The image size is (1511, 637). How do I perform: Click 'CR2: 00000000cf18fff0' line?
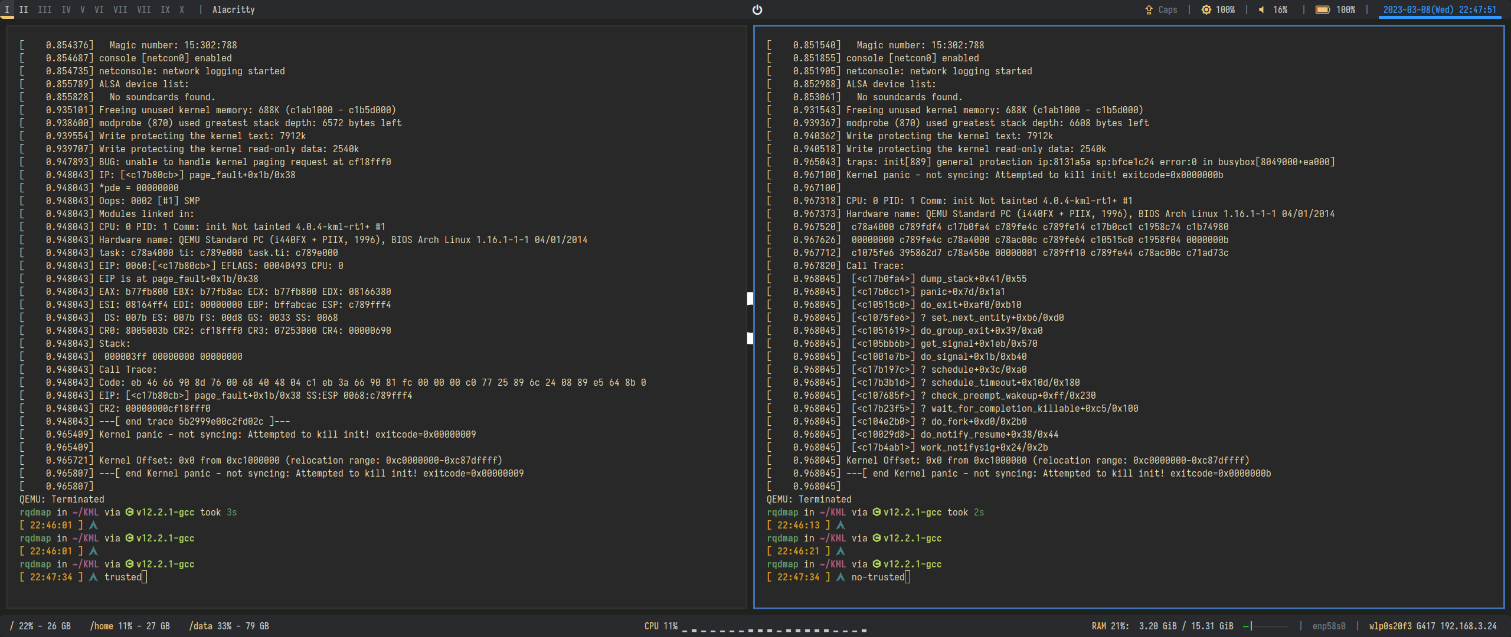tap(115, 408)
